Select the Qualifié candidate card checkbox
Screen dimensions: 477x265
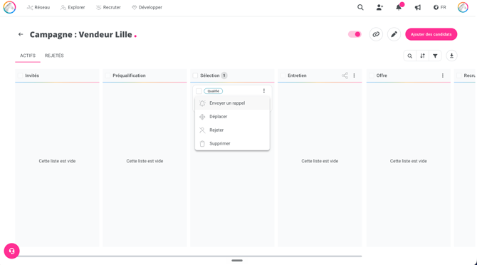tap(199, 91)
